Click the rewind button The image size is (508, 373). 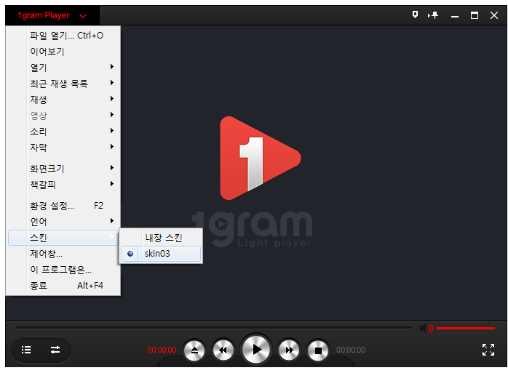coord(223,350)
